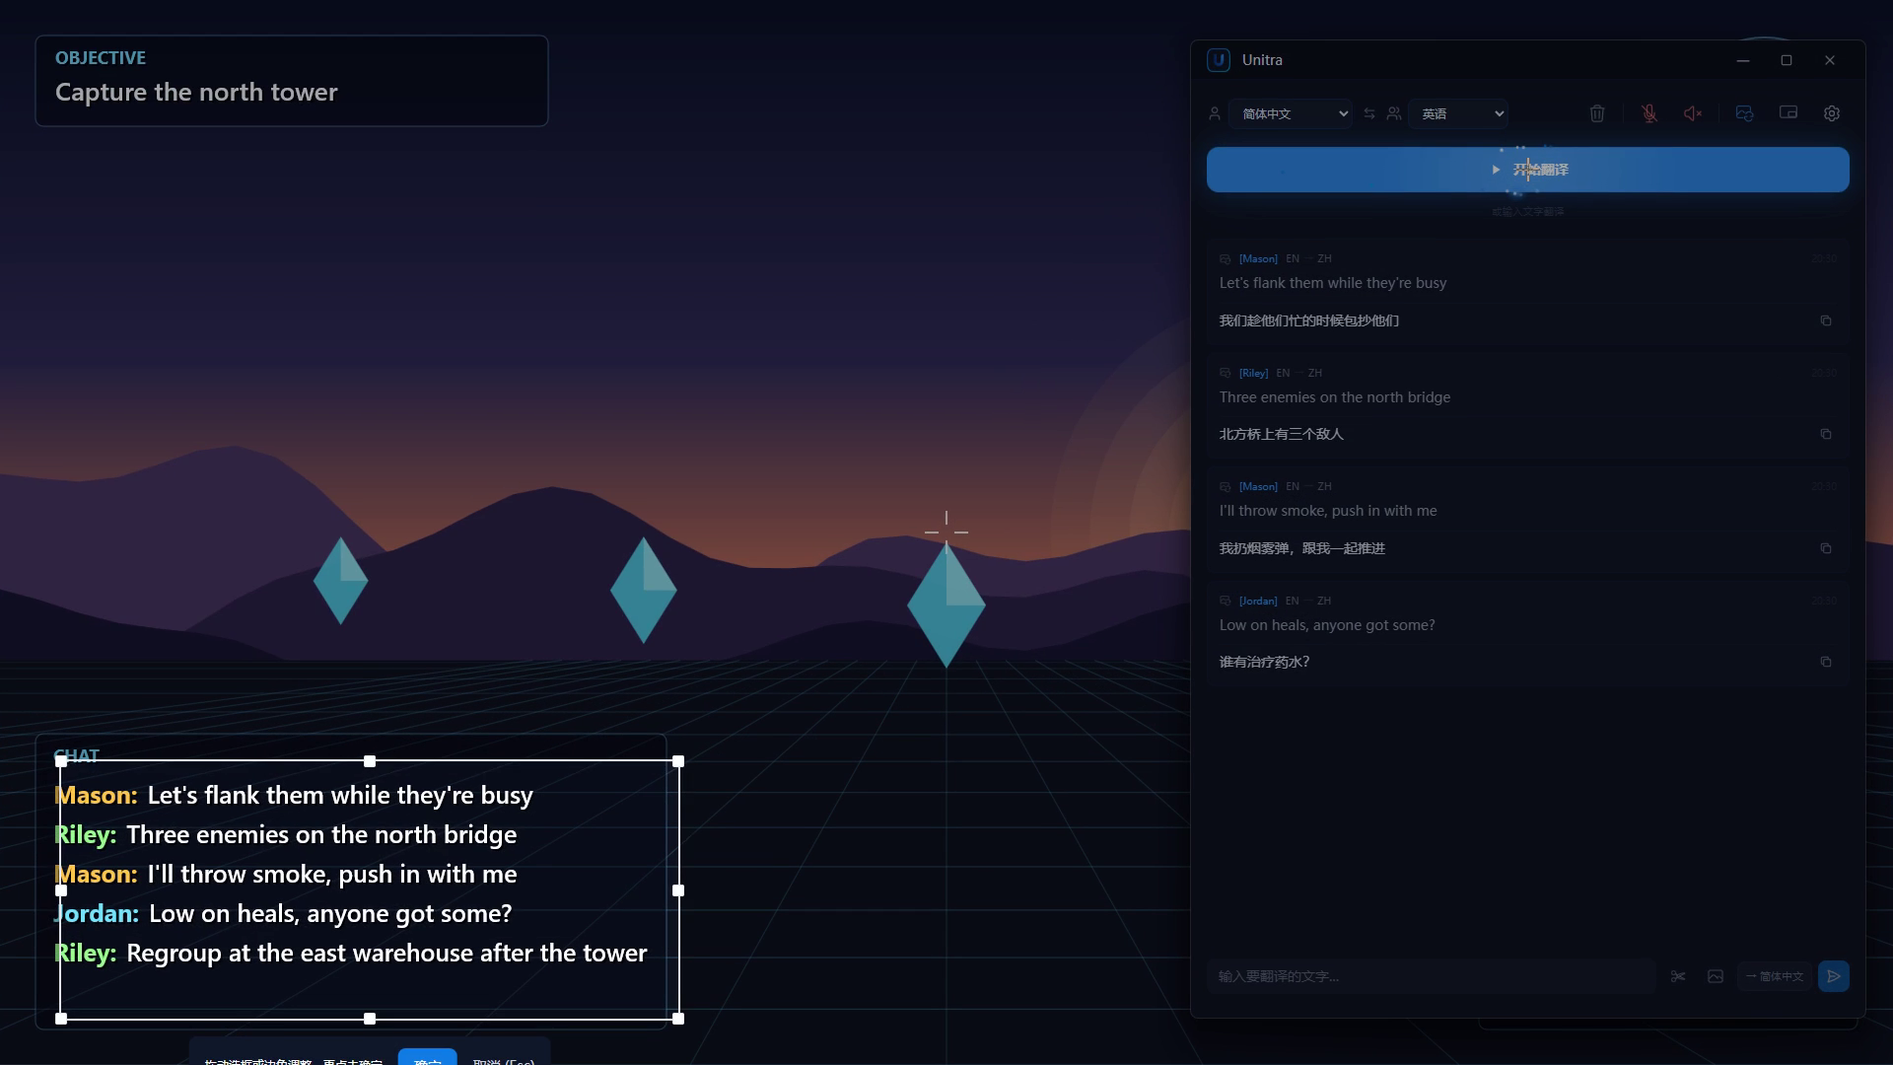Click the [Jordan] speaker tag in Unitra

click(x=1258, y=601)
